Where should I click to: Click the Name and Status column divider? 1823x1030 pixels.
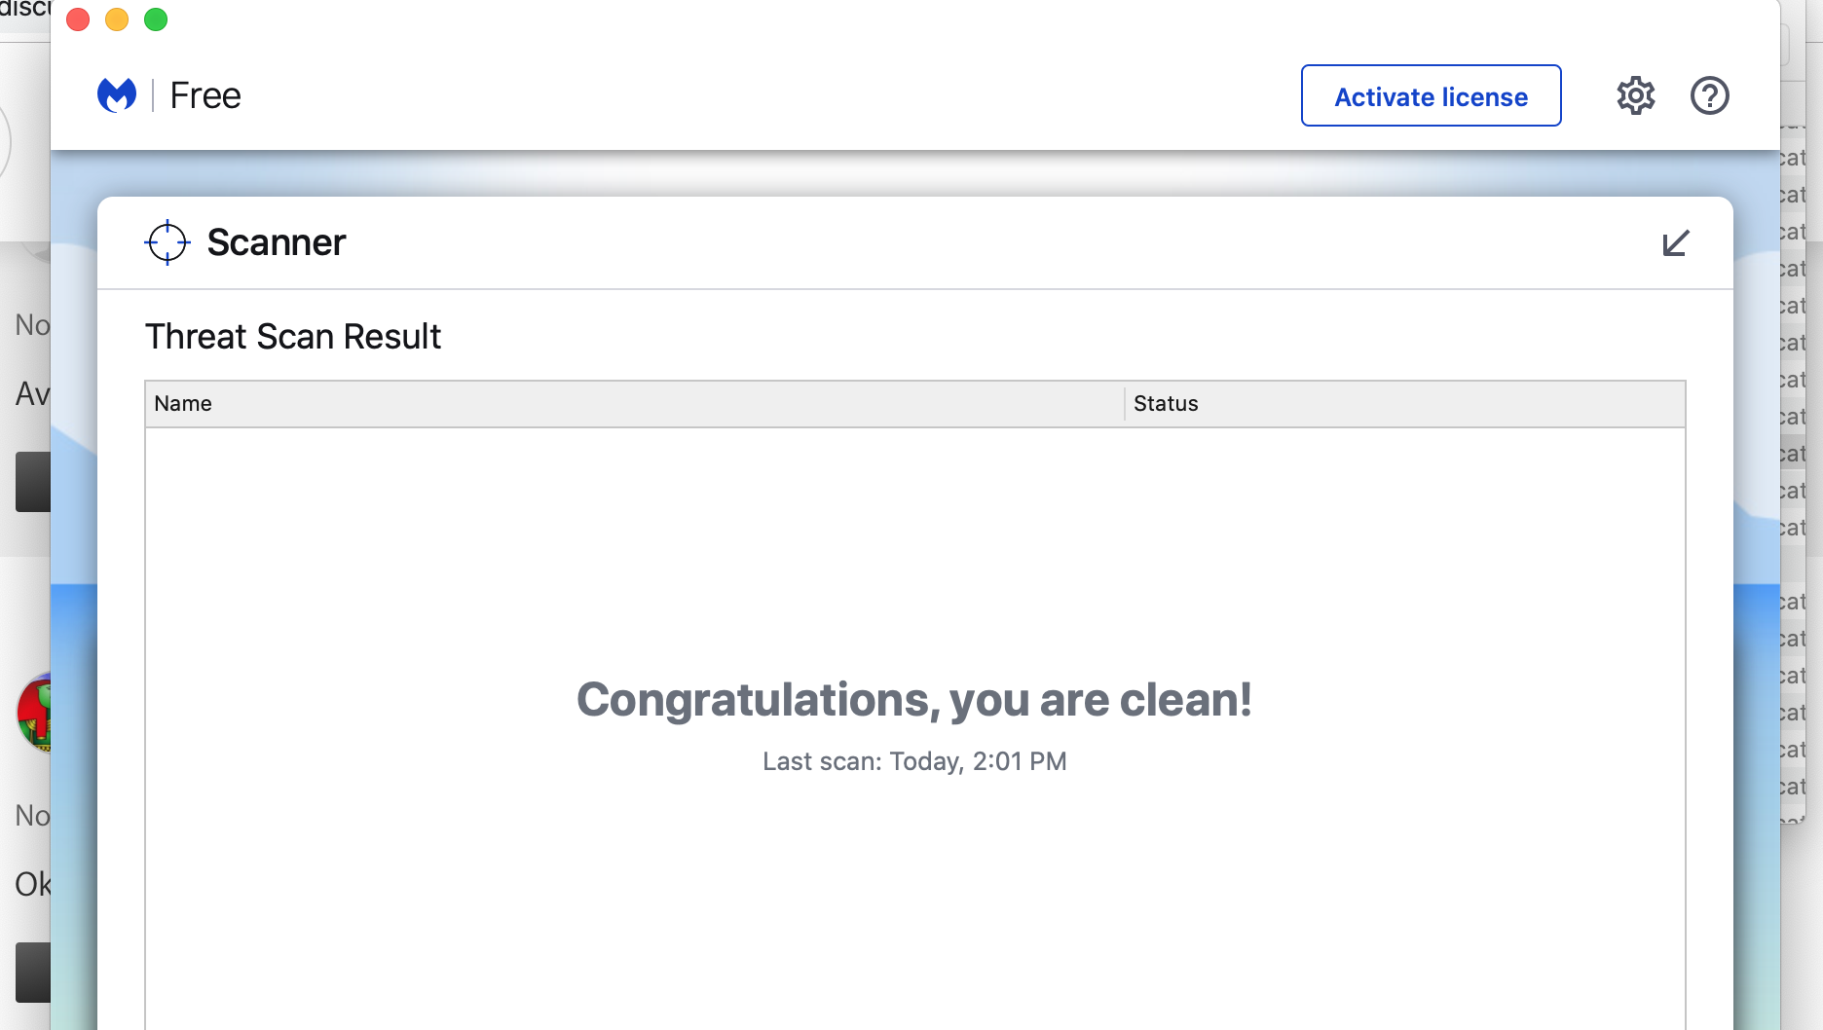click(x=1125, y=404)
